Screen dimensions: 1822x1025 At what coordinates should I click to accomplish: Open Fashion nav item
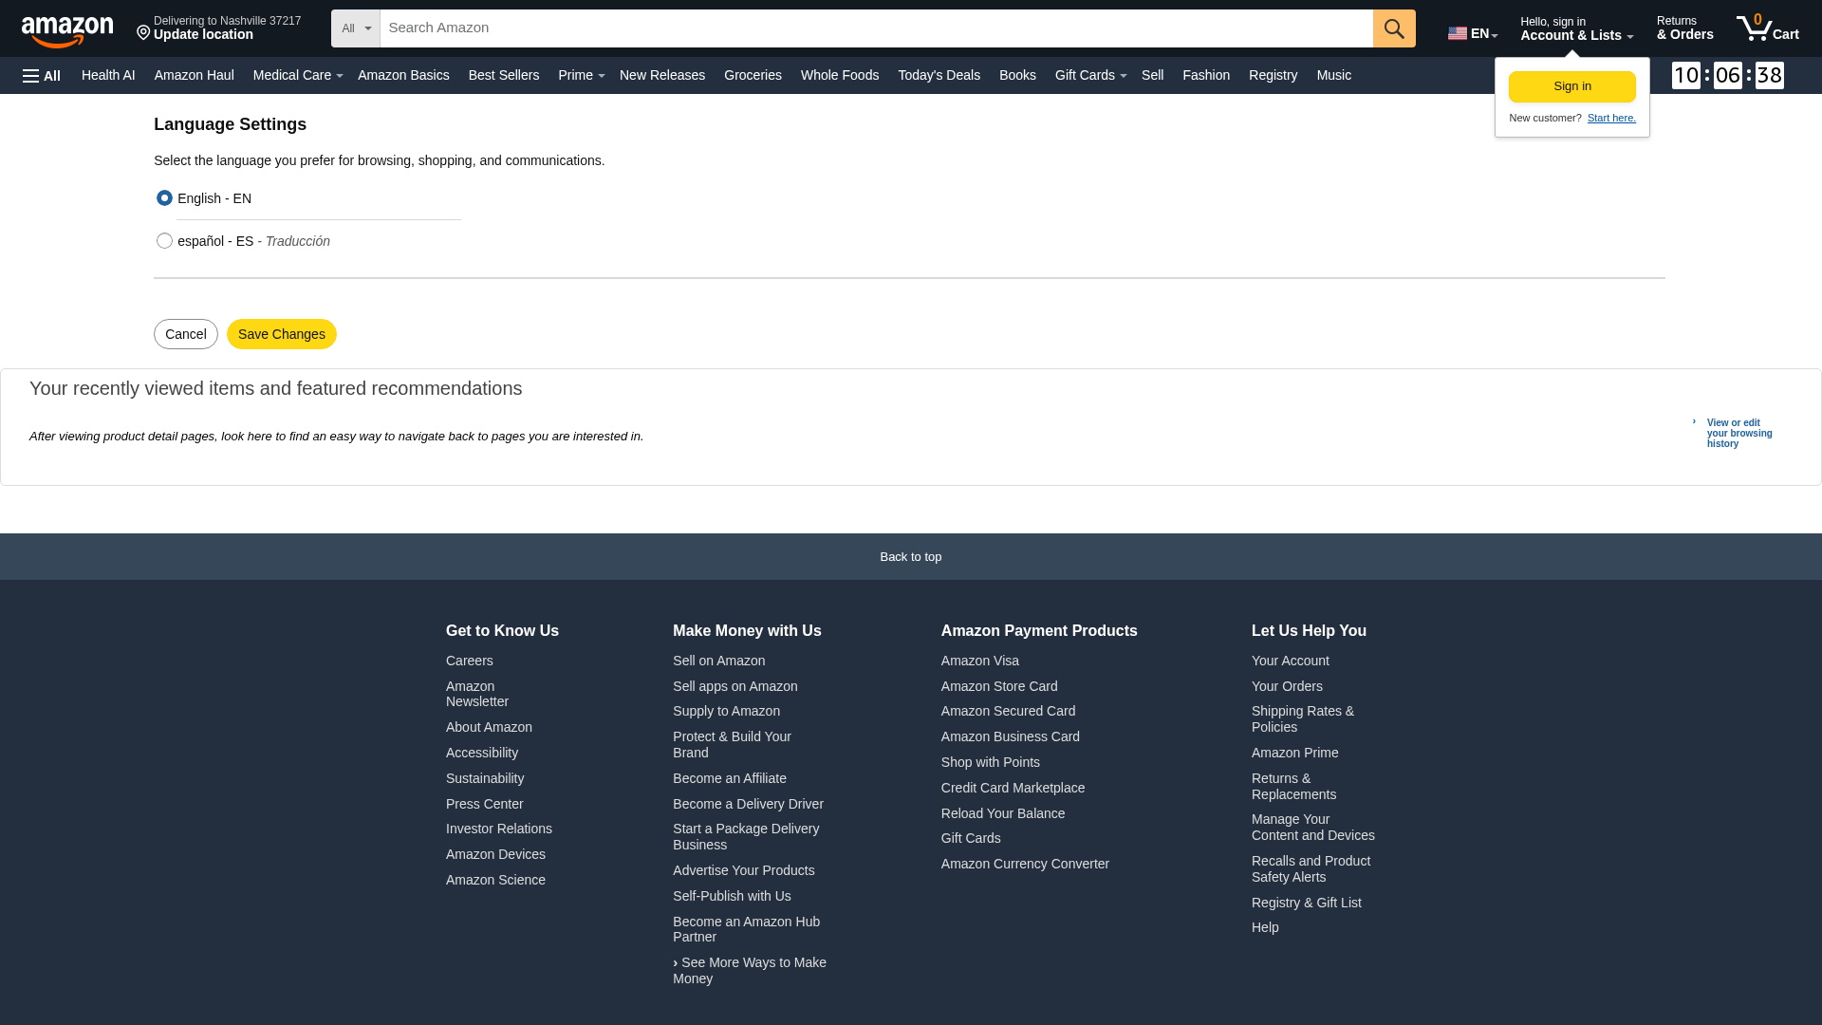click(x=1206, y=75)
